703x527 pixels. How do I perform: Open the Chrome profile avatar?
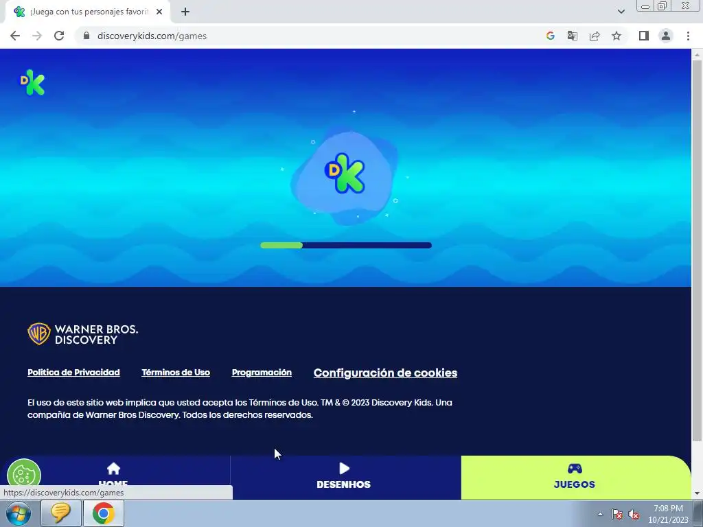666,36
